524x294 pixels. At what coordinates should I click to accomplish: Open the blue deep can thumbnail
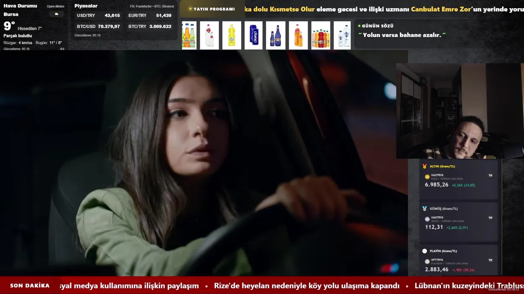pos(253,36)
